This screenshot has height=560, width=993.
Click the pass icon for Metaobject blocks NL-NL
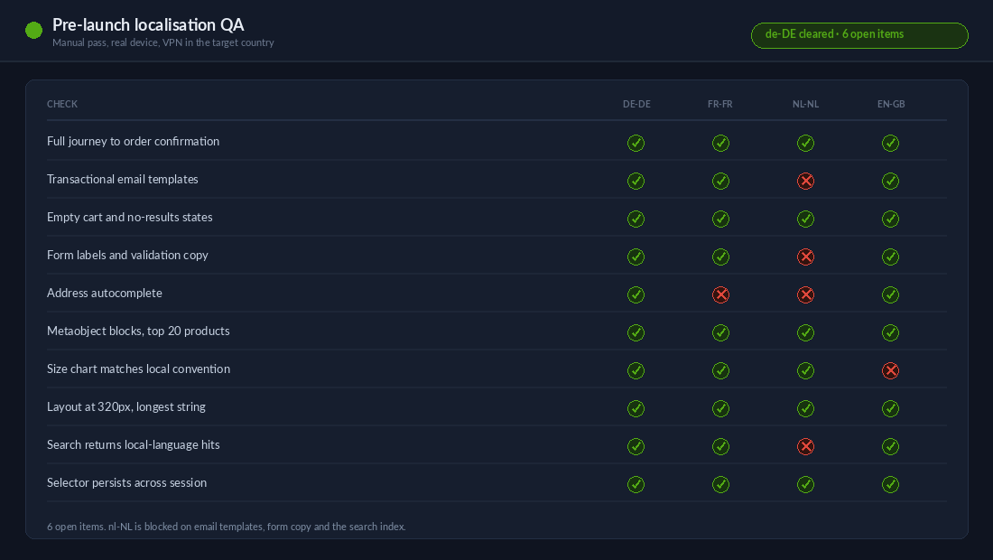pos(805,333)
